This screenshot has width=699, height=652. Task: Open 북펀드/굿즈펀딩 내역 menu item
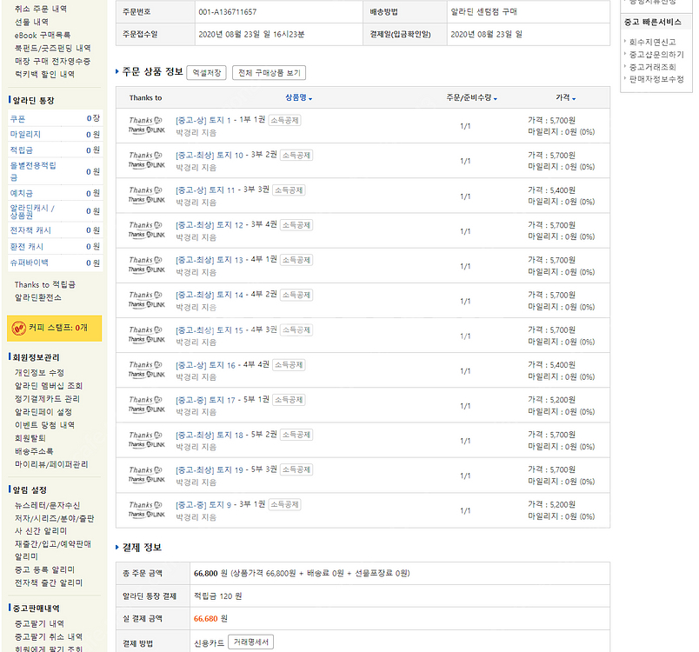pyautogui.click(x=53, y=48)
